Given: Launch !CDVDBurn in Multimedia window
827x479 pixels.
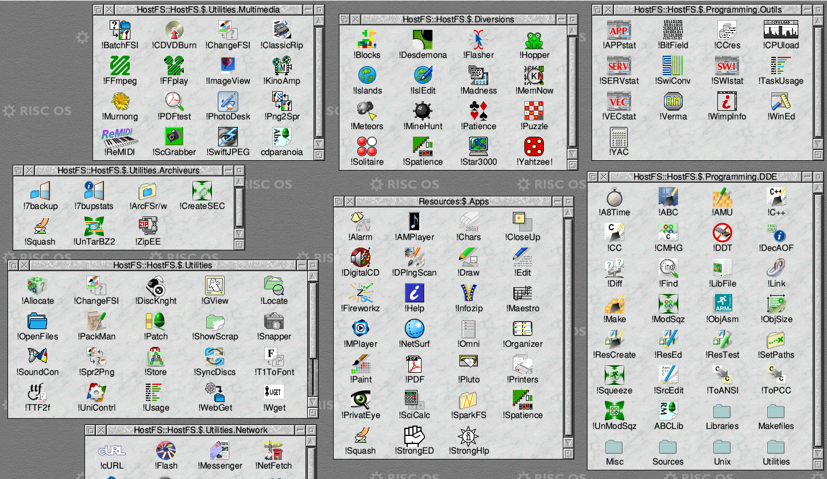Looking at the screenshot, I should pyautogui.click(x=175, y=30).
